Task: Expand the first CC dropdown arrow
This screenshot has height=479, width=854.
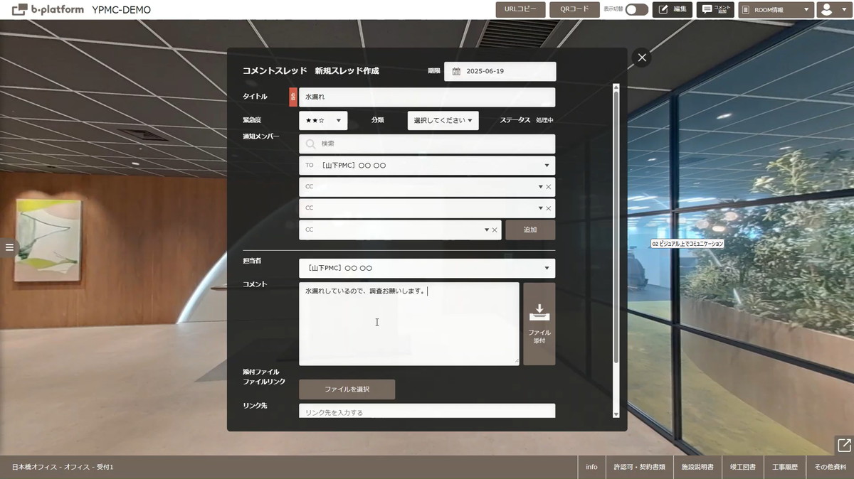Action: 541,187
